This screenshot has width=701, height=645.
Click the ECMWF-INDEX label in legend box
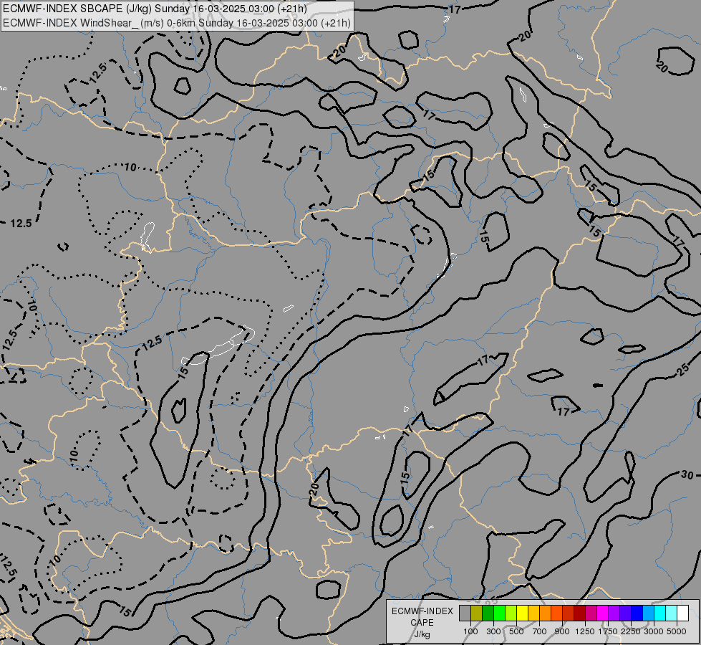point(422,611)
